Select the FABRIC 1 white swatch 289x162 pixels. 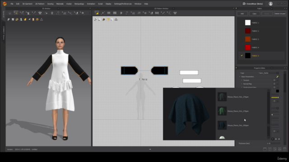[x=248, y=22]
